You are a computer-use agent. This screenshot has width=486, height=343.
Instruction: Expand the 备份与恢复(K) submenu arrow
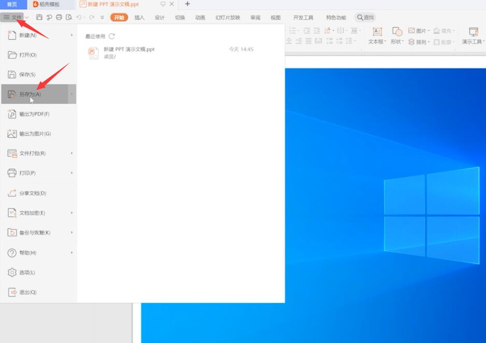tap(72, 232)
